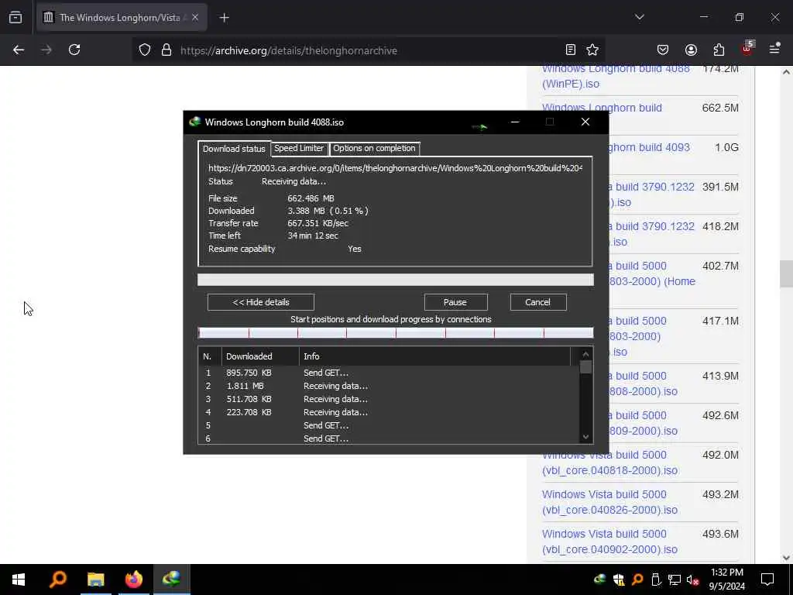Select connection row 1 with 895.750 KB
This screenshot has height=595, width=793.
389,373
